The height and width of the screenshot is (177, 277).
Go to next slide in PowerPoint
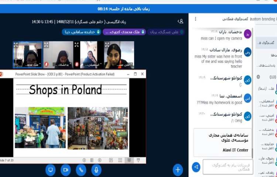pyautogui.click(x=100, y=160)
